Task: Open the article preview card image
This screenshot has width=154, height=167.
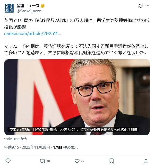Action: click(77, 97)
